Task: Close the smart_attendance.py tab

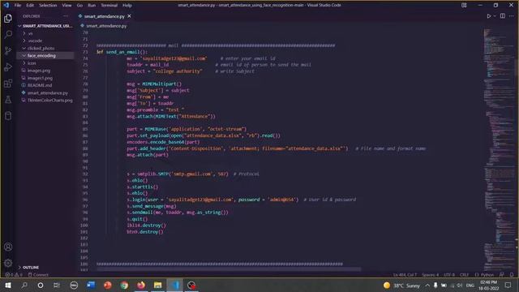Action: tap(129, 16)
